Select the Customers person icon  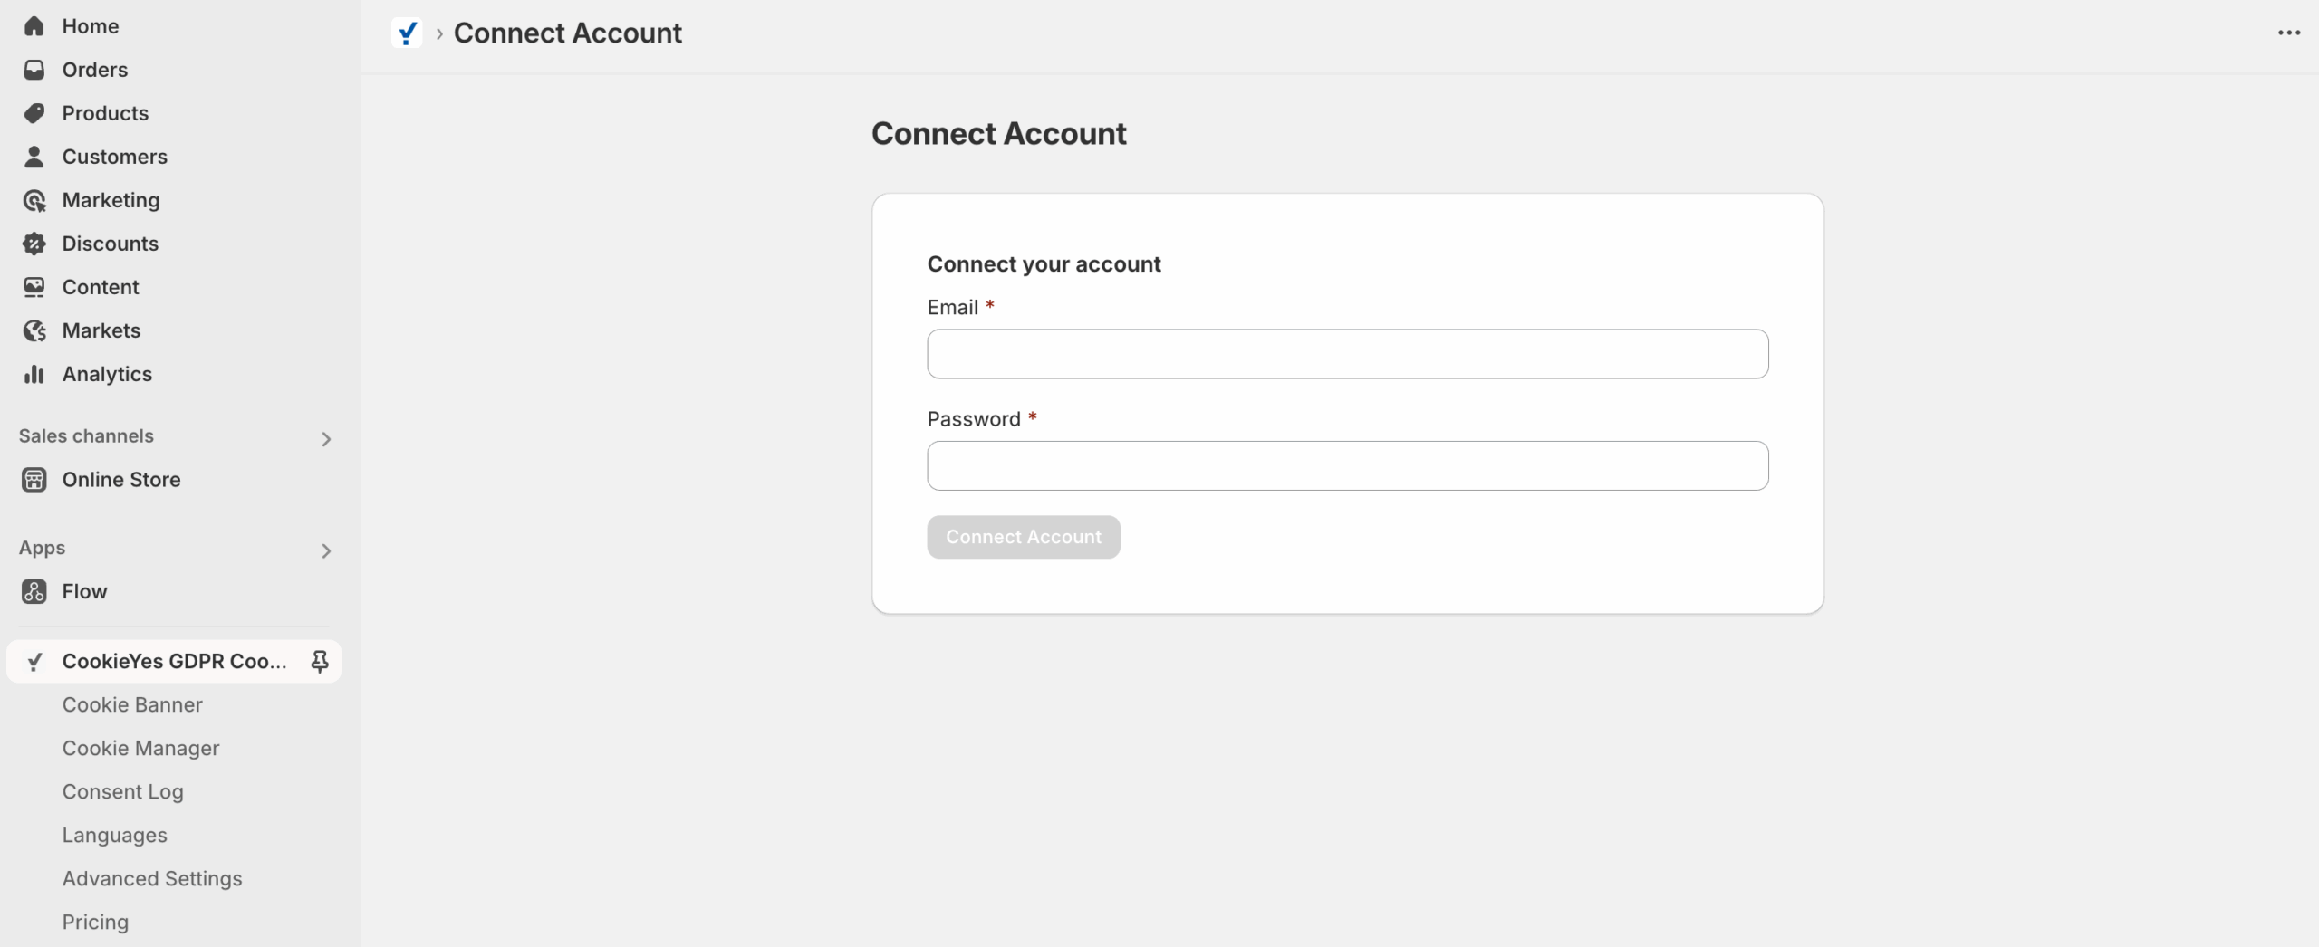[34, 157]
